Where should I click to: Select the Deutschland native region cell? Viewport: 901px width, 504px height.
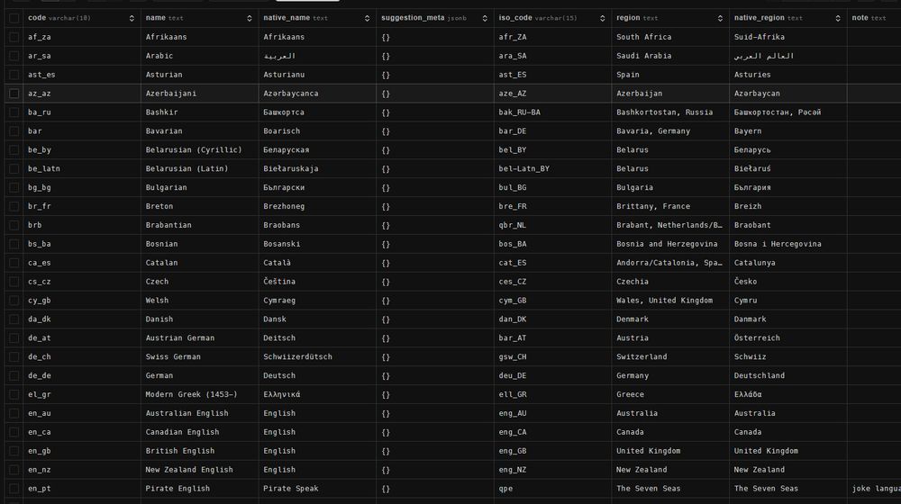(x=788, y=376)
